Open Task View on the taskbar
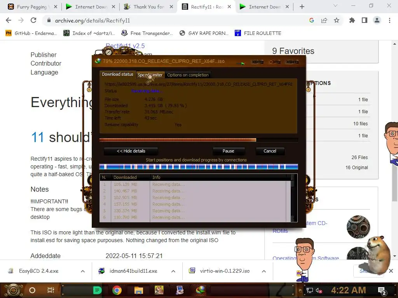Image resolution: width=398 pixels, height=298 pixels. point(51,290)
